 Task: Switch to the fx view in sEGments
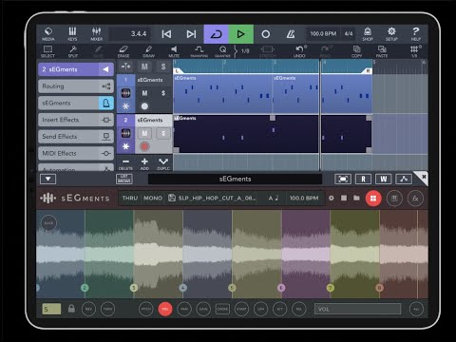tap(415, 199)
